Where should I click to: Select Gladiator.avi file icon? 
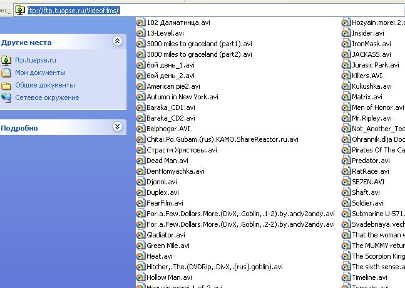140,235
